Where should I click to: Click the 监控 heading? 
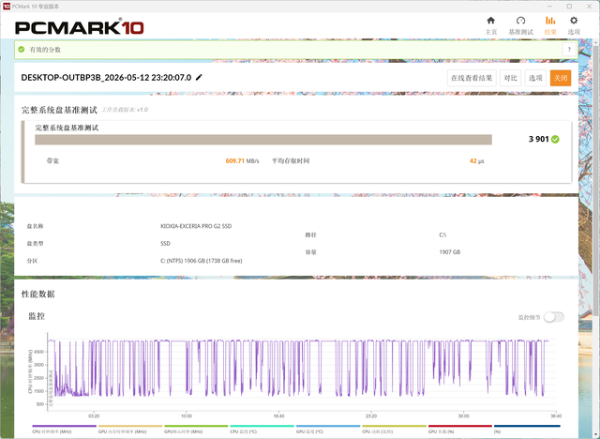click(37, 316)
